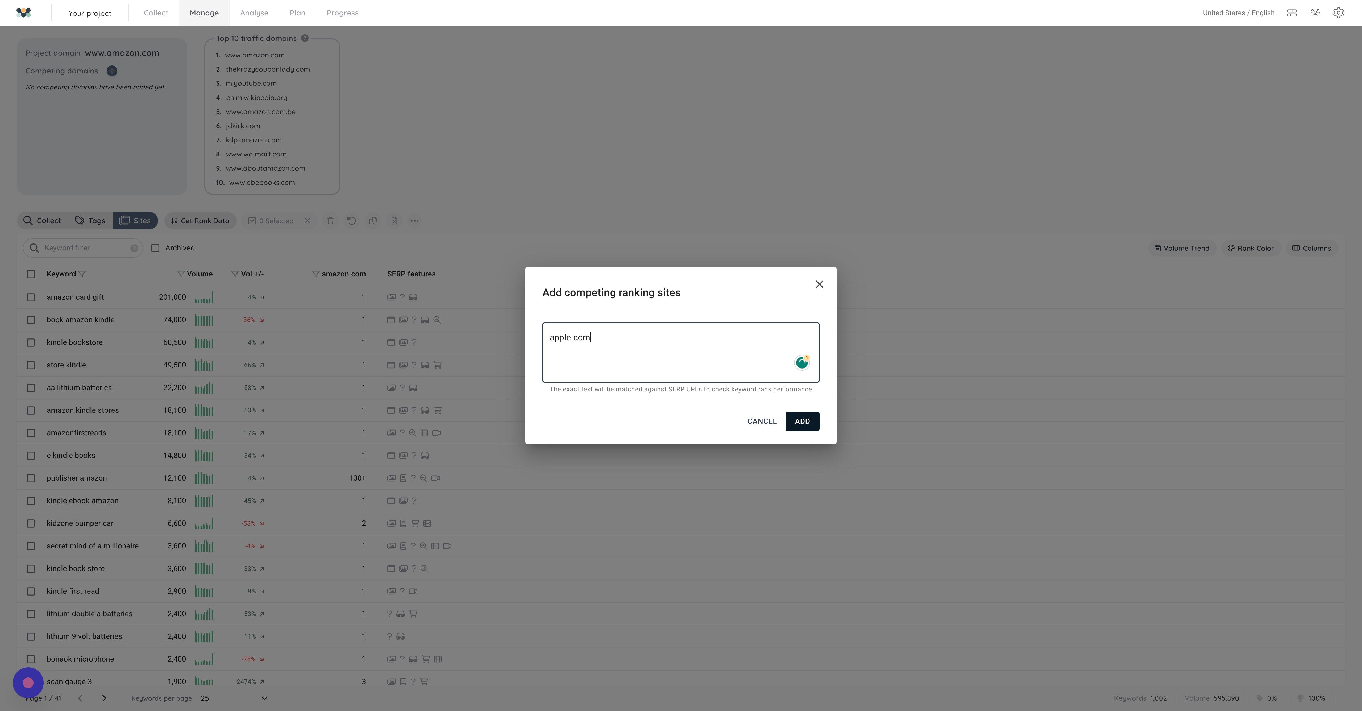The width and height of the screenshot is (1362, 711).
Task: Click the competing sites text area
Action: pyautogui.click(x=680, y=352)
